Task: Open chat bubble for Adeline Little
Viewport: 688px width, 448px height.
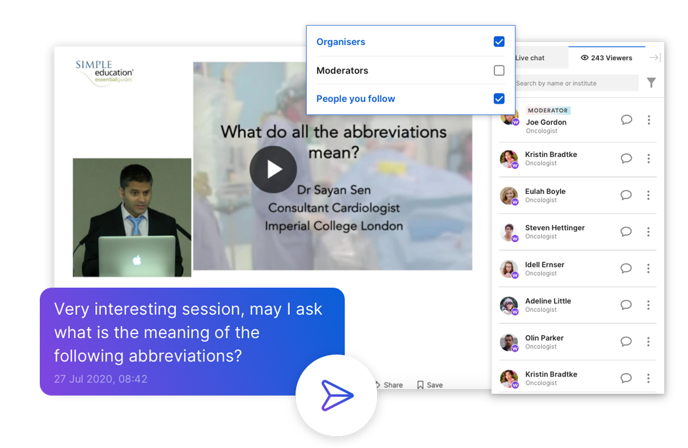Action: [x=626, y=305]
